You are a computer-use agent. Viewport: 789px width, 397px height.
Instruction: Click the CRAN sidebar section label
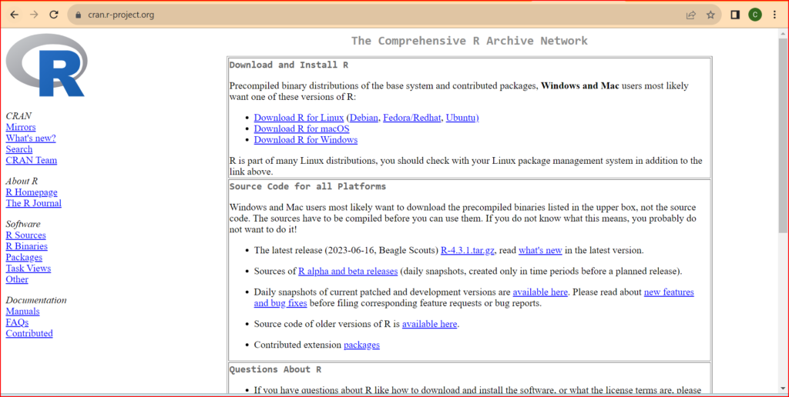pyautogui.click(x=18, y=116)
